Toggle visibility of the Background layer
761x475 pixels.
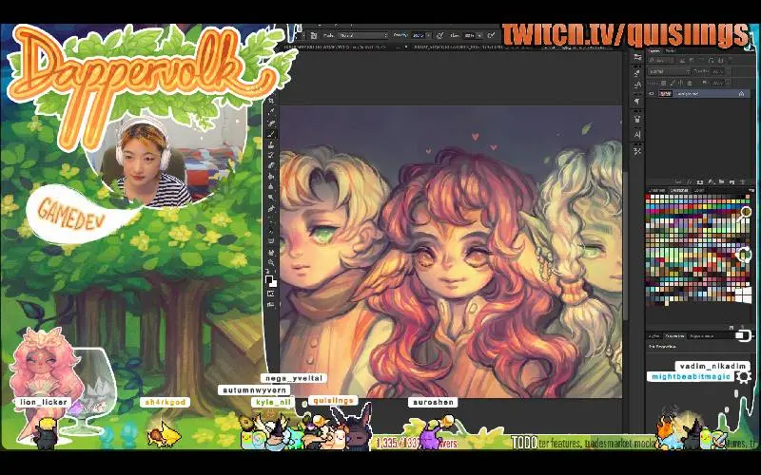pos(652,94)
